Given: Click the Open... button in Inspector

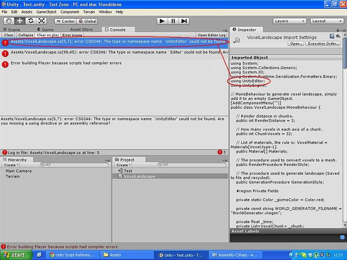Looking at the screenshot, I should coord(296,44).
